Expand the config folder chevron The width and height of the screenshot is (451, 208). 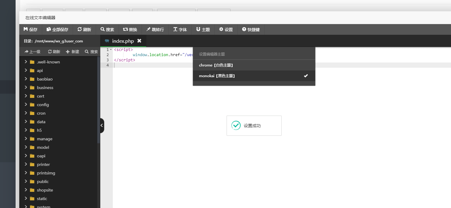pos(26,105)
